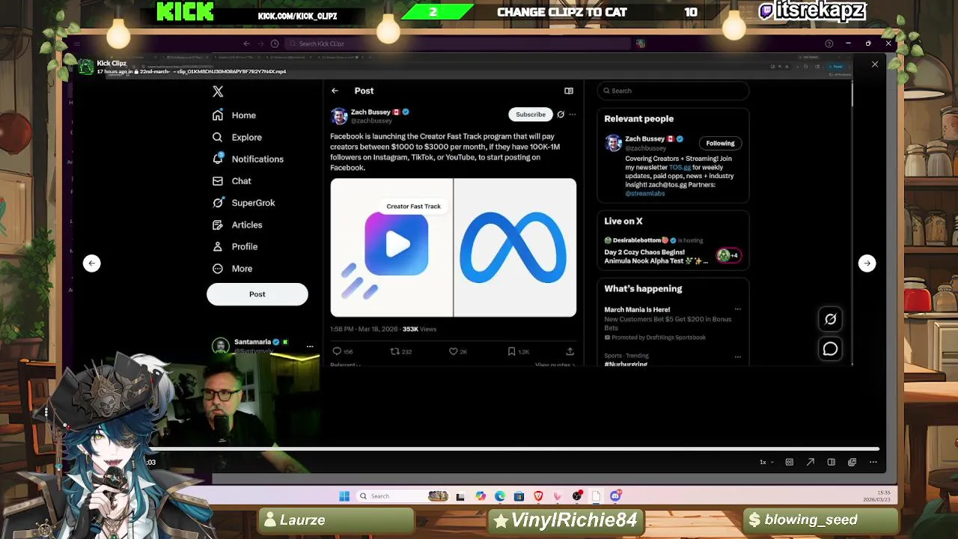The height and width of the screenshot is (539, 958).
Task: Open OBS Studio from taskbar
Action: (x=577, y=496)
